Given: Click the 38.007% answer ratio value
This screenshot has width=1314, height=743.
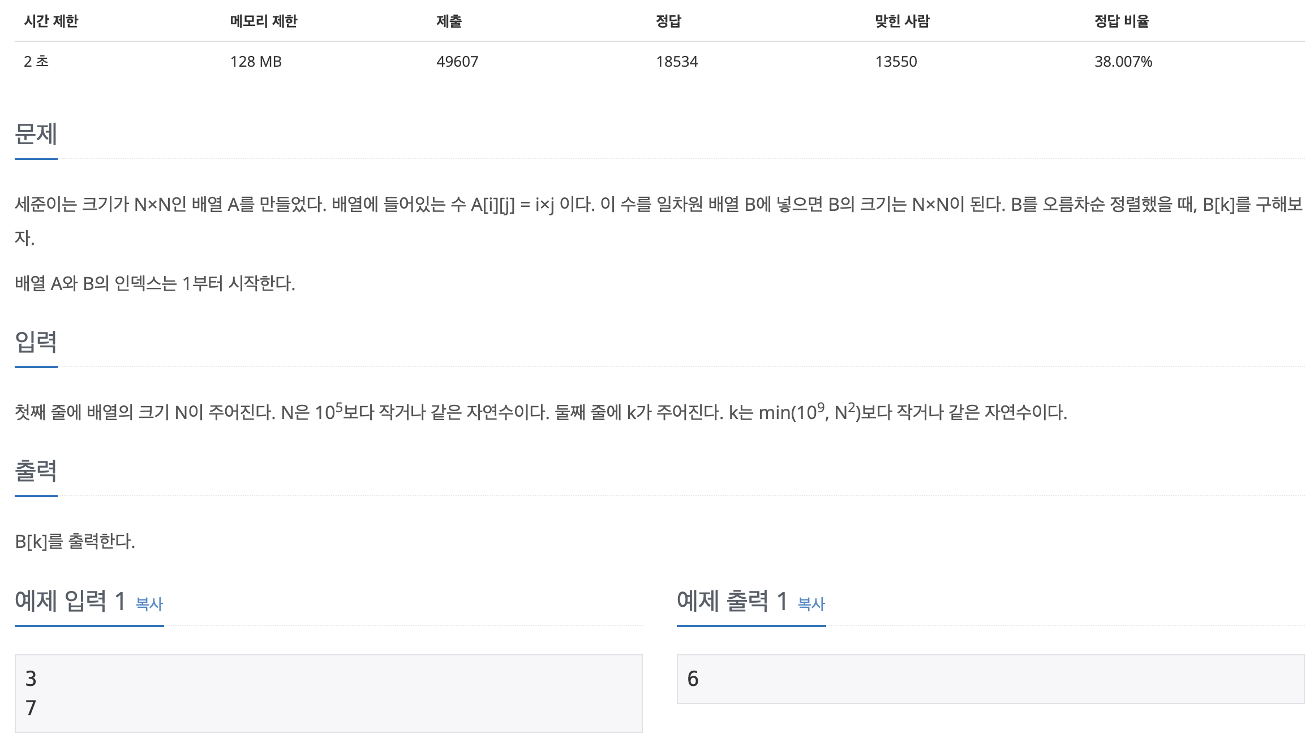Looking at the screenshot, I should (1123, 62).
